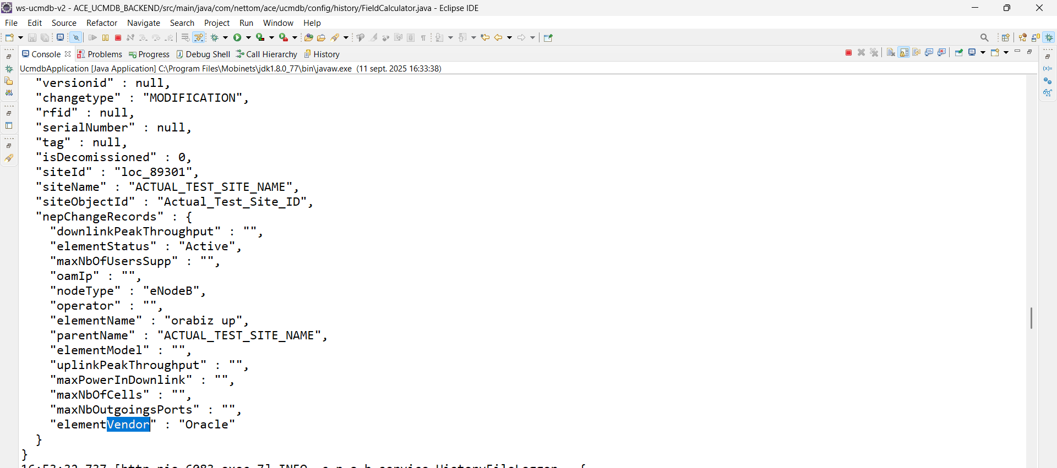Toggle Pin Console button
Screen dimensions: 1057x468
tap(959, 53)
